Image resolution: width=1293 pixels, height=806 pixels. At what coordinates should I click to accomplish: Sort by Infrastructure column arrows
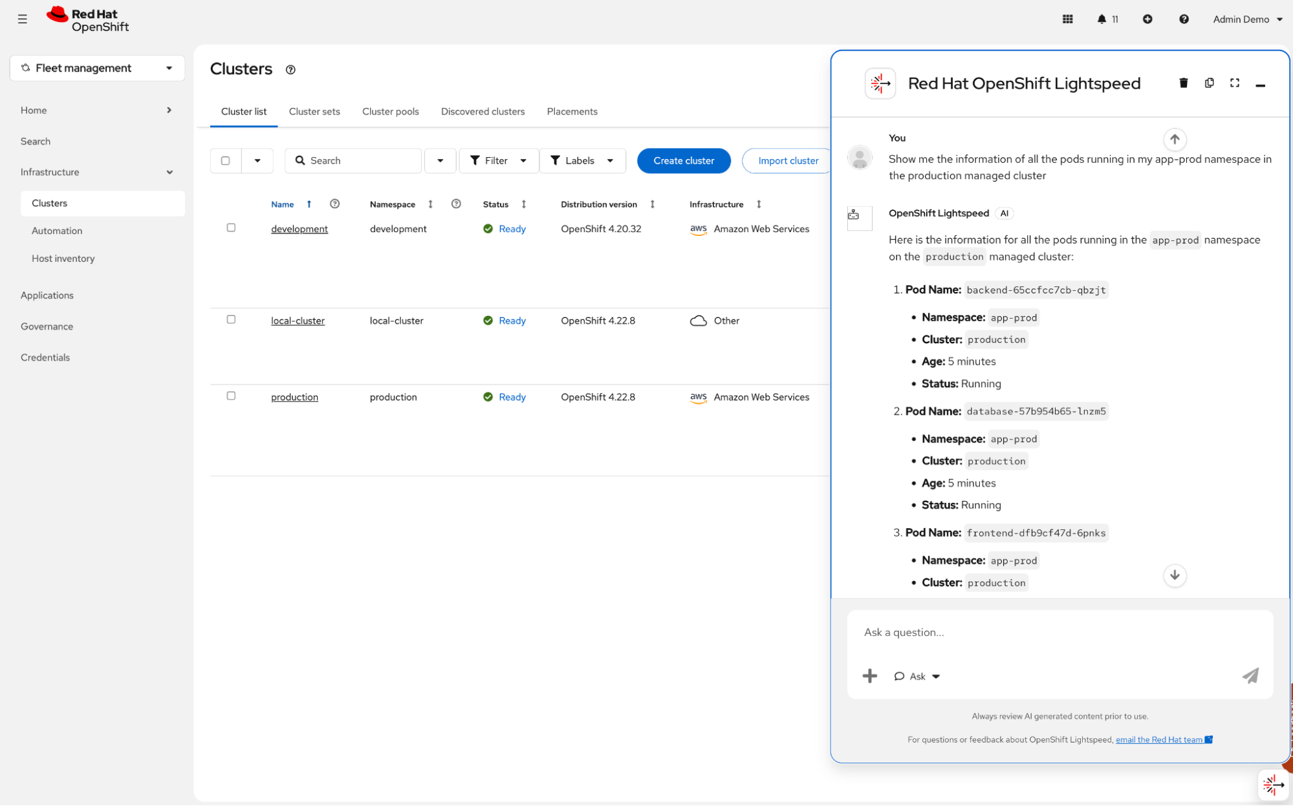[x=759, y=204]
